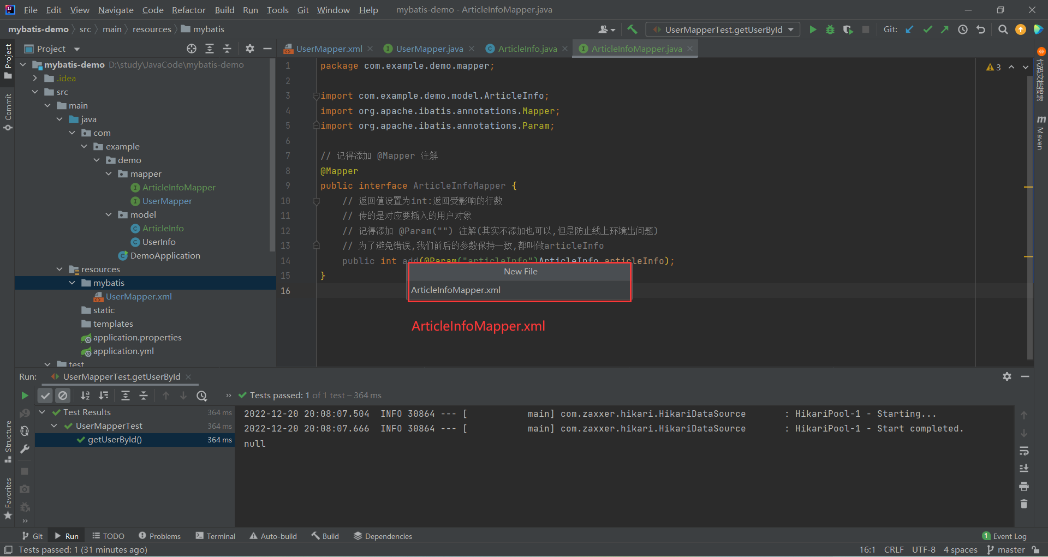Clear console output with trash icon
Image resolution: width=1048 pixels, height=557 pixels.
(x=1024, y=504)
